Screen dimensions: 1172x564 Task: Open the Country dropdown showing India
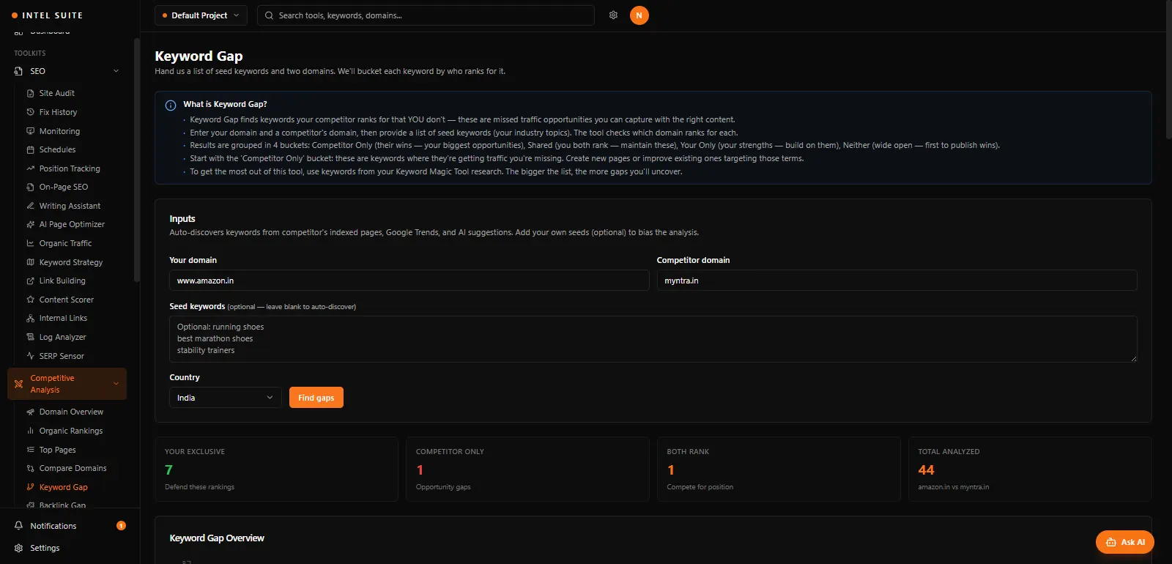[226, 398]
